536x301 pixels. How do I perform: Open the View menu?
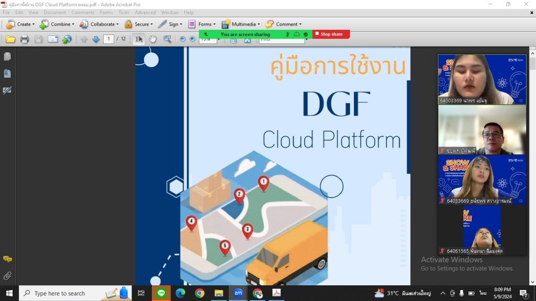click(33, 13)
